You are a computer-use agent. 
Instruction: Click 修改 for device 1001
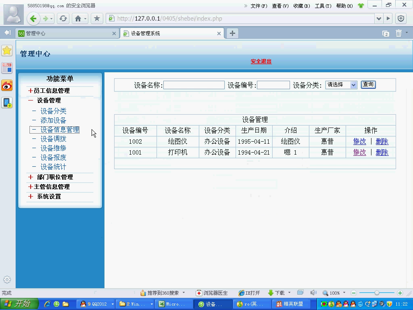tap(359, 152)
